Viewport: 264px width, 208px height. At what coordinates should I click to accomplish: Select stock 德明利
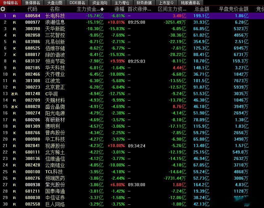tap(52, 126)
